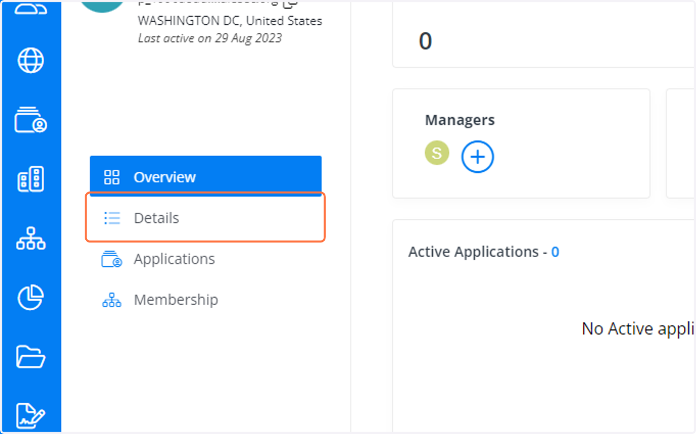Click the large 0 value in top card
696x434 pixels.
click(425, 41)
